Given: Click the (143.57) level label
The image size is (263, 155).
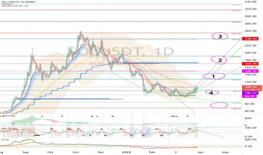Looking at the screenshot, I should point(236,74).
